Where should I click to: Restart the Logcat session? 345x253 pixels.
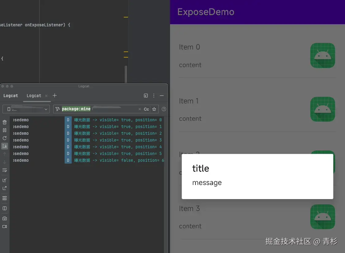[5, 138]
